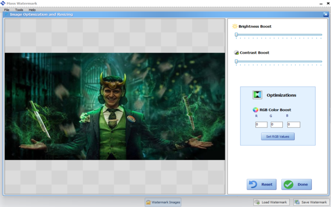
Task: Click the Image Optimization dialog title icon
Action: (7, 14)
